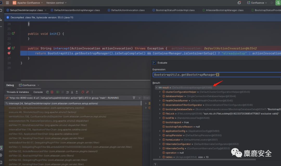Expand the lockFile field
The image size is (281, 166).
[160, 118]
